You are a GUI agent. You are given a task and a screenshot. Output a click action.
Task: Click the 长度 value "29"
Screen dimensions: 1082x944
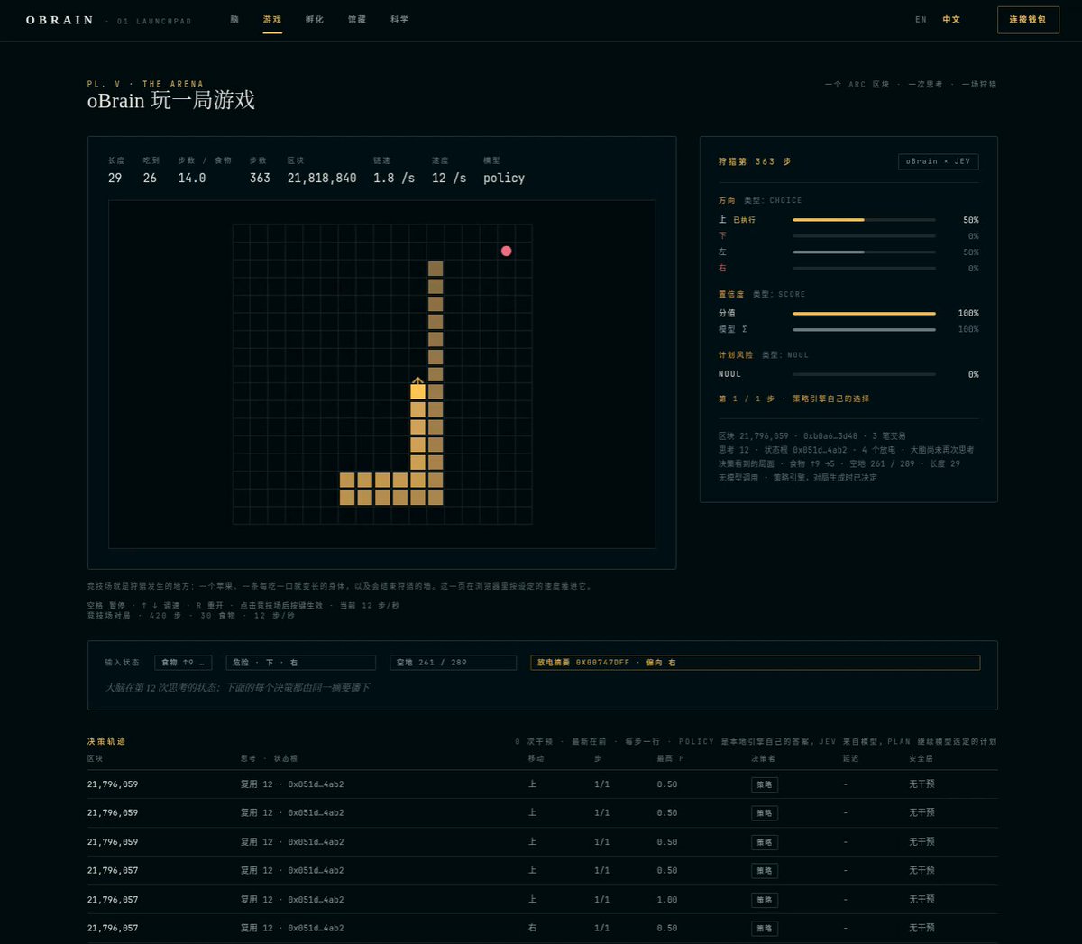115,179
